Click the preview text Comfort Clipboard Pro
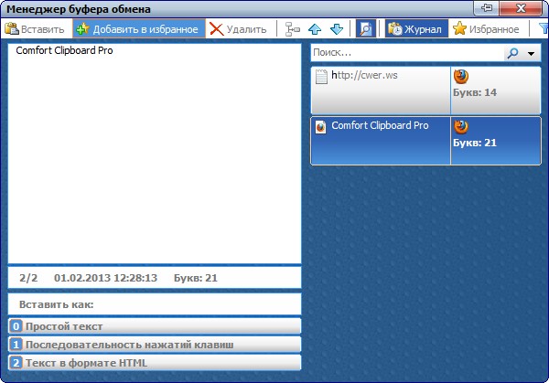This screenshot has width=549, height=383. coord(64,50)
